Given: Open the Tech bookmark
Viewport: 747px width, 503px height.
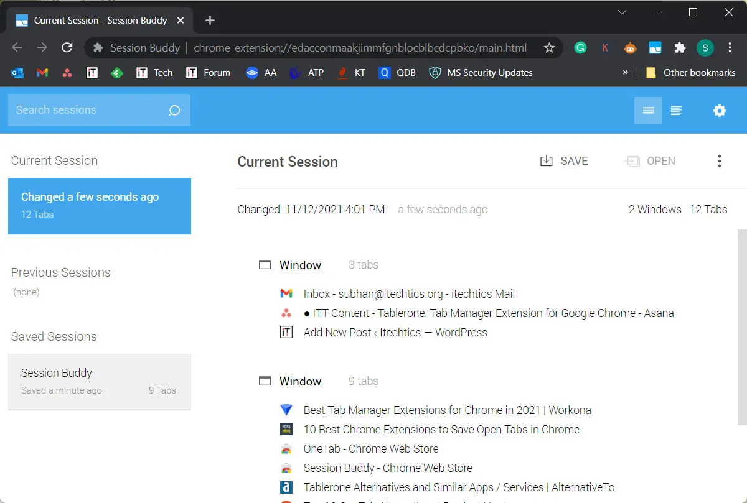Looking at the screenshot, I should [x=155, y=73].
